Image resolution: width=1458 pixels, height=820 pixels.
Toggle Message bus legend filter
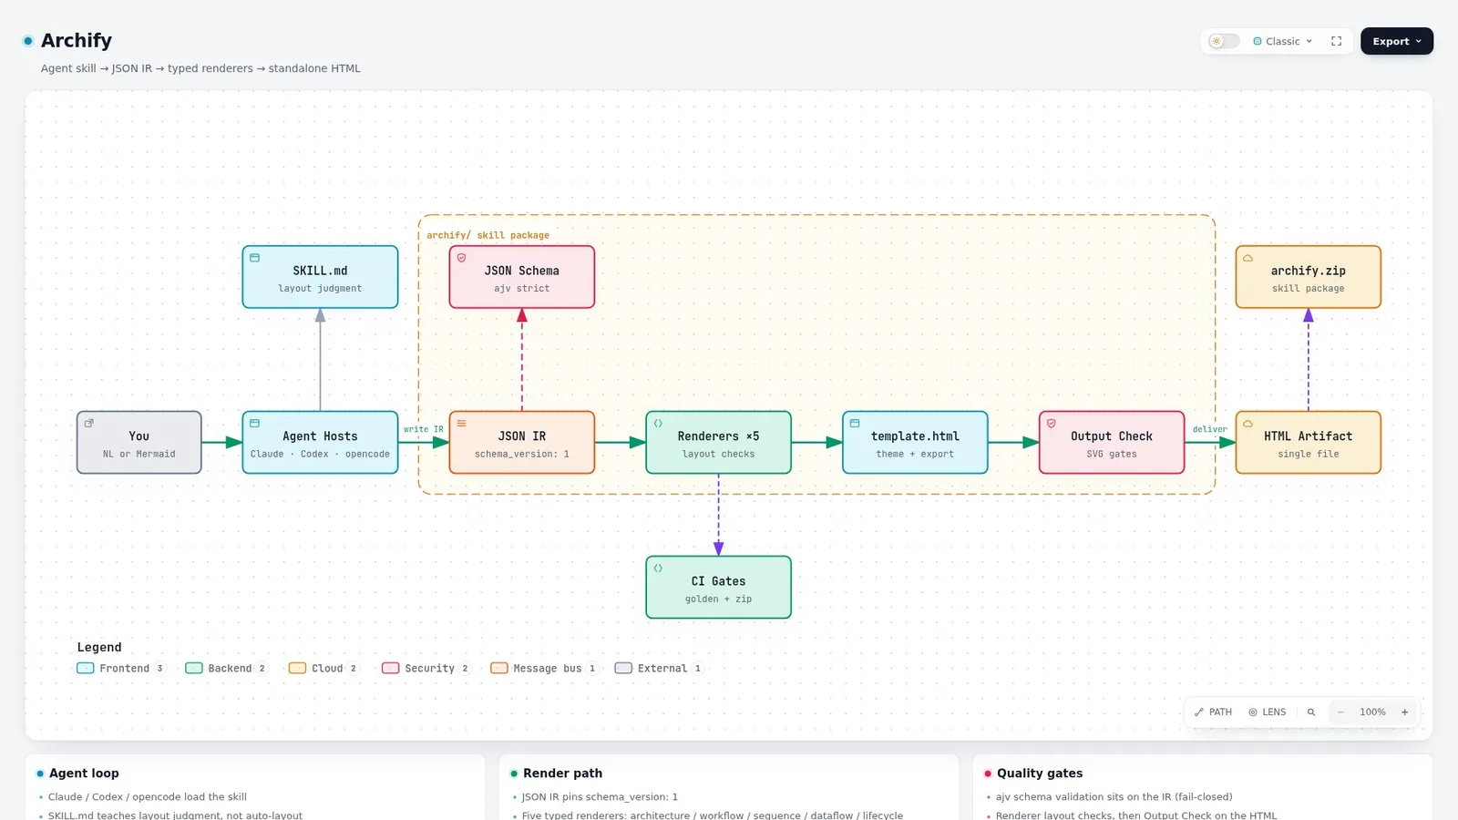pos(544,668)
